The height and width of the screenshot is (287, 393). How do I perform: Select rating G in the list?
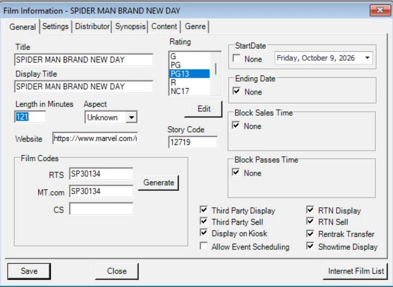(189, 56)
